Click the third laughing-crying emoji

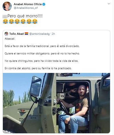coord(17,21)
